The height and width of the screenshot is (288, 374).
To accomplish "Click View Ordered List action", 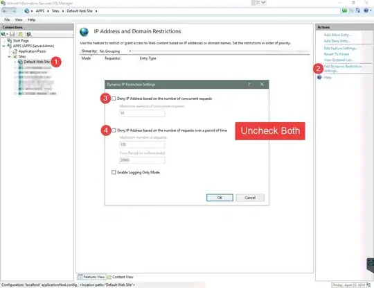I will click(338, 60).
